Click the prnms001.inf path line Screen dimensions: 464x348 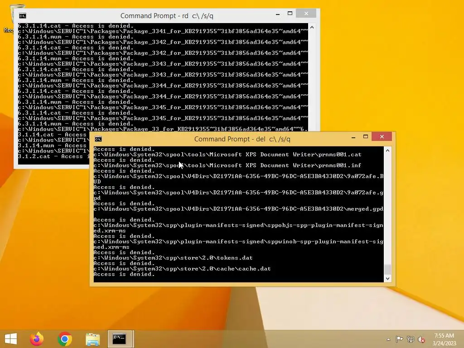[227, 165]
